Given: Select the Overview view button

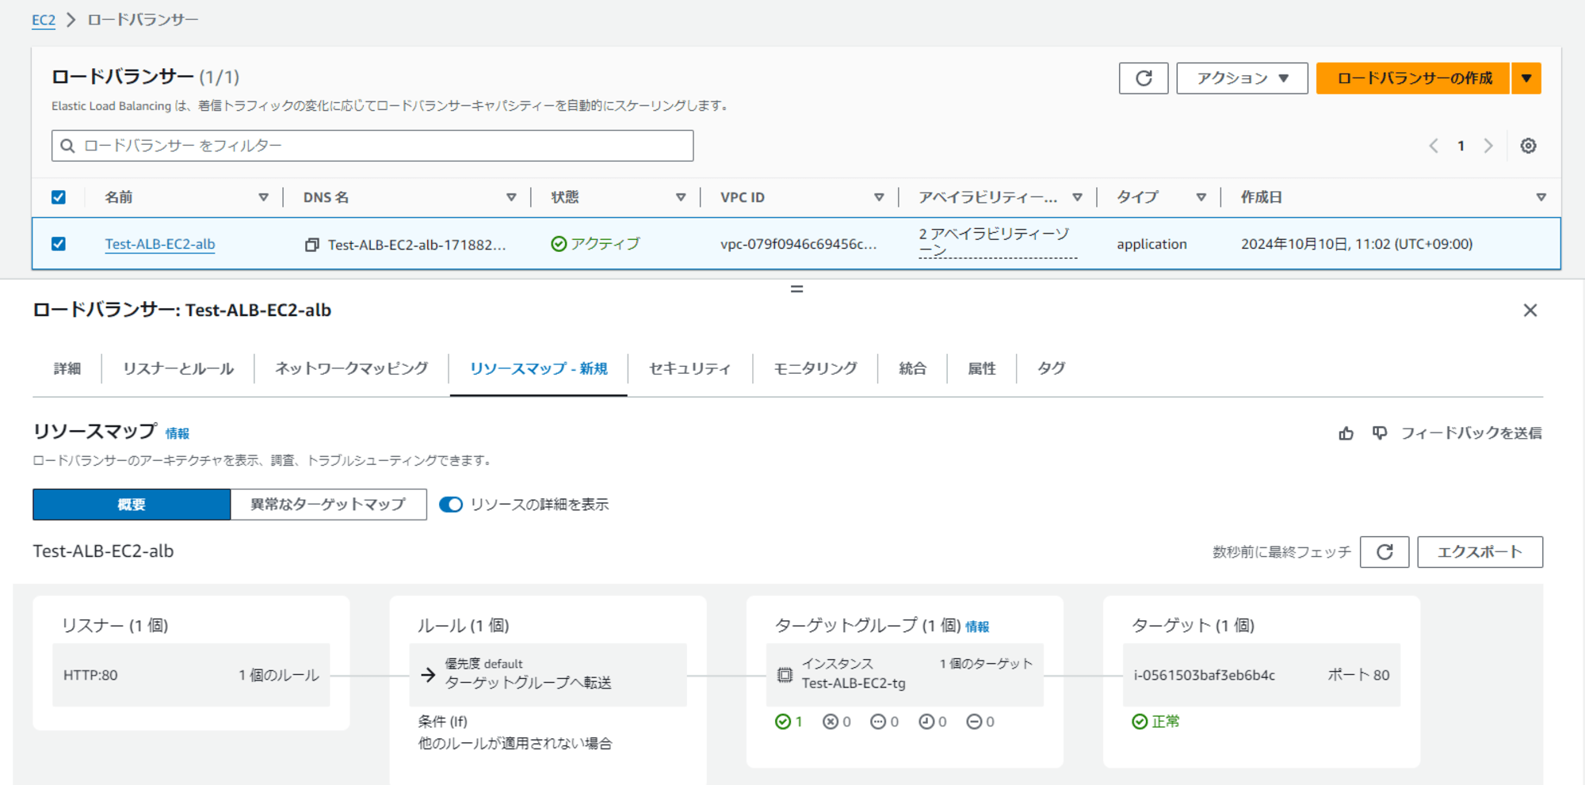Looking at the screenshot, I should tap(132, 505).
